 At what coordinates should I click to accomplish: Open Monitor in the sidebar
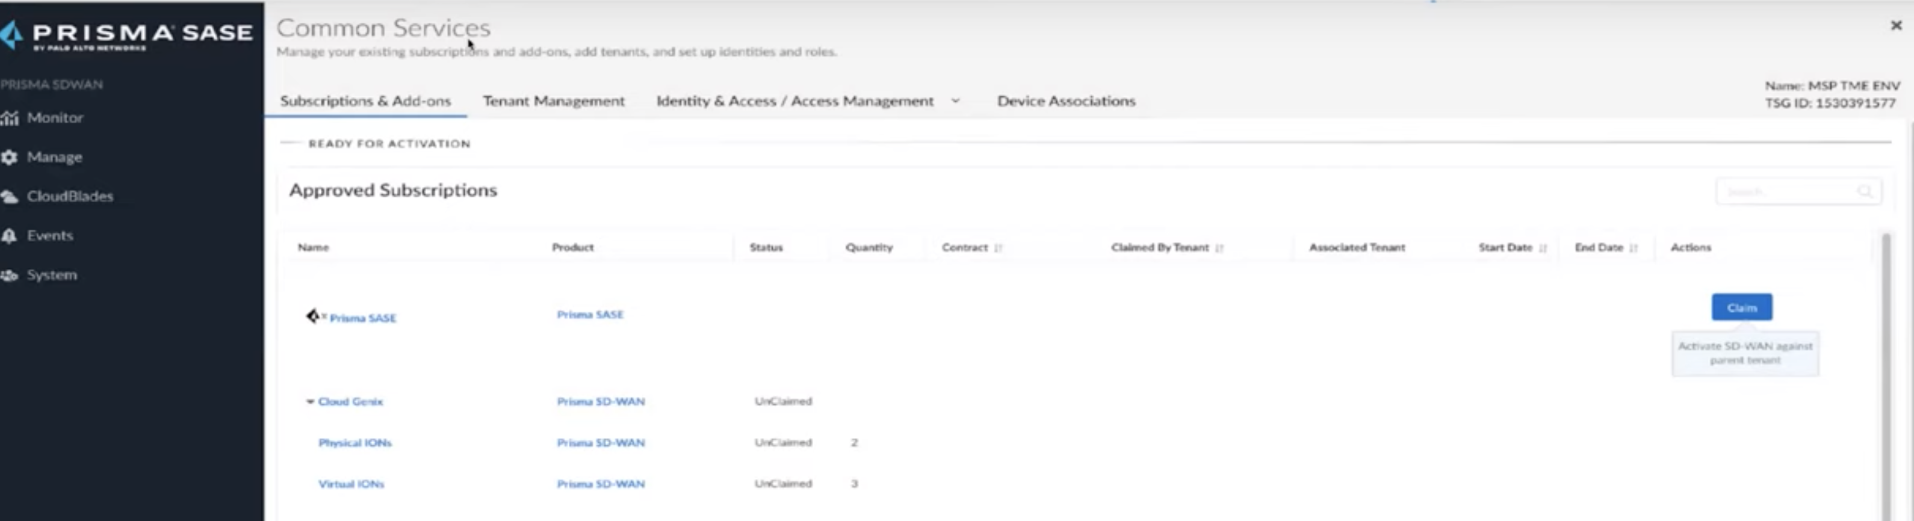55,118
